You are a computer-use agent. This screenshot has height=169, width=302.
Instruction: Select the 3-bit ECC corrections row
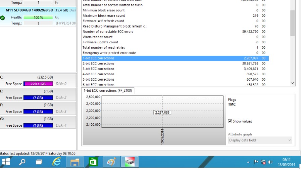175,69
